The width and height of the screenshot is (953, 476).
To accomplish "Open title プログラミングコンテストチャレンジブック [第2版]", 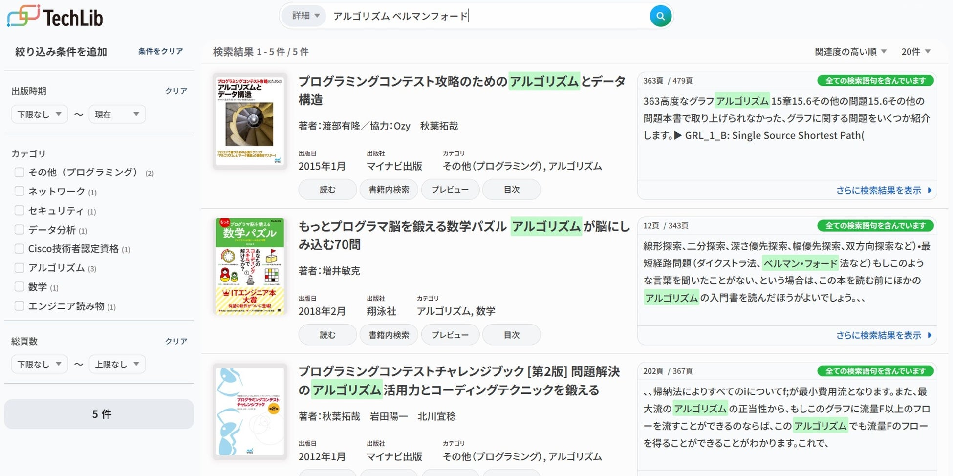I will [x=459, y=380].
